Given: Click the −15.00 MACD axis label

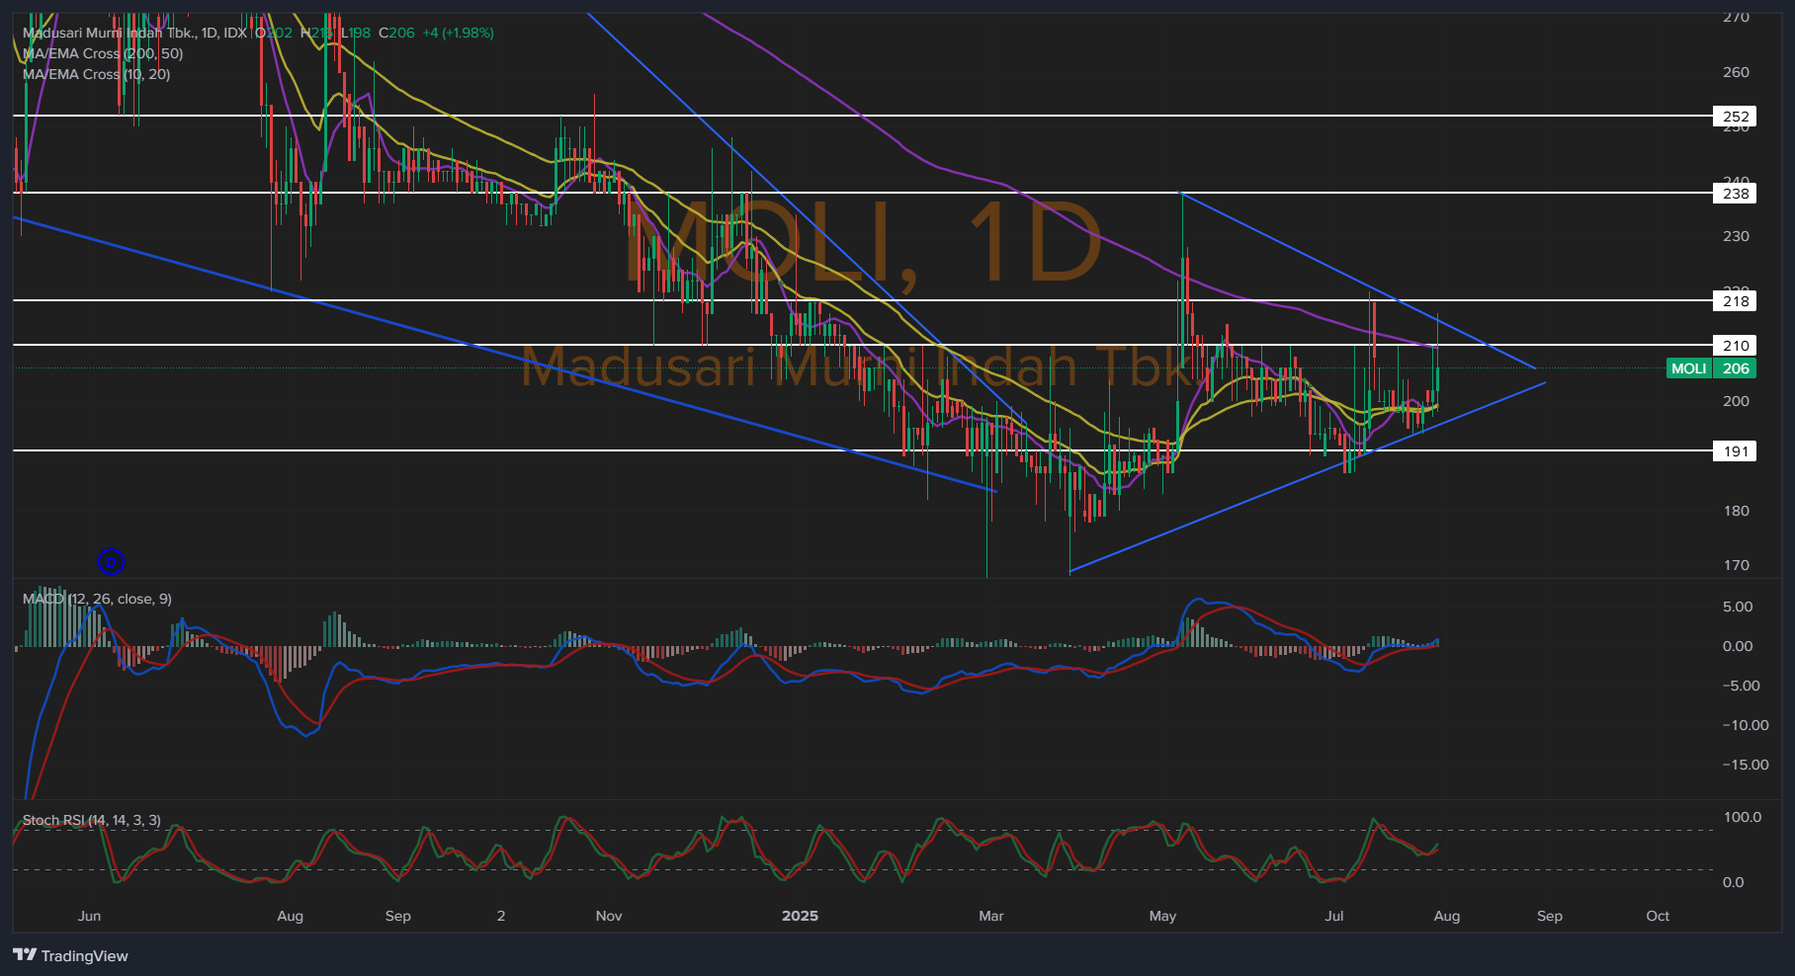Looking at the screenshot, I should pyautogui.click(x=1745, y=765).
